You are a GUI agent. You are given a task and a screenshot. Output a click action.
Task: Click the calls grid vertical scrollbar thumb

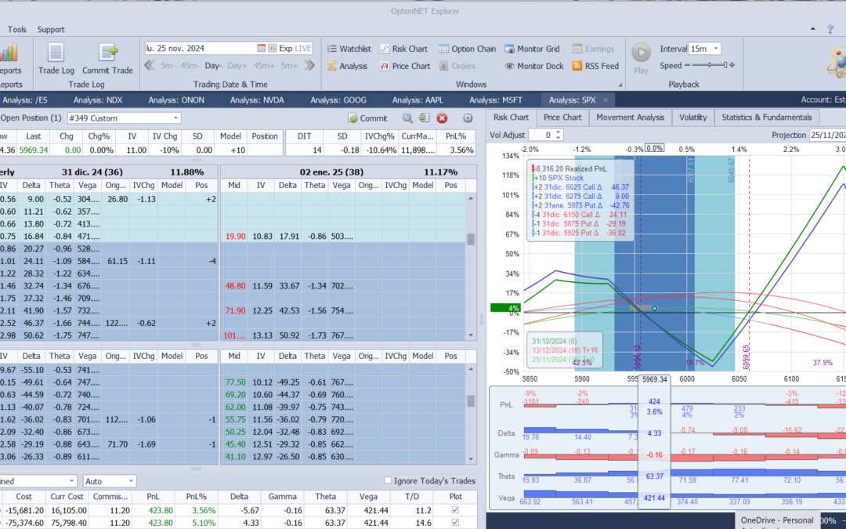[x=471, y=239]
